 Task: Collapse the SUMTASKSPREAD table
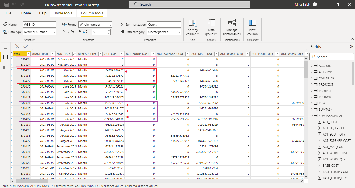(x=312, y=116)
